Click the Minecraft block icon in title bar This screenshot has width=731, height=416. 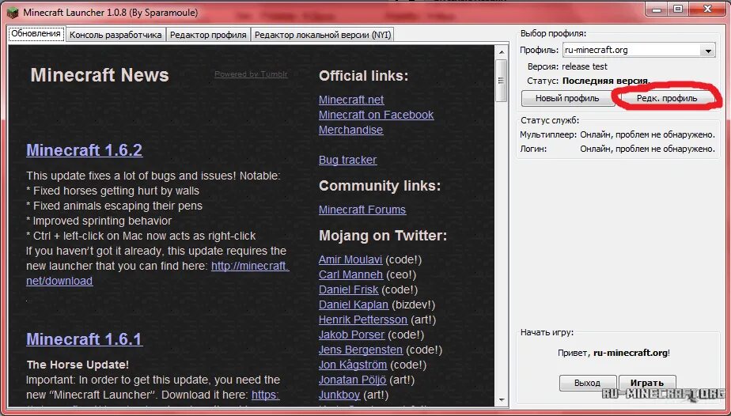tap(13, 13)
